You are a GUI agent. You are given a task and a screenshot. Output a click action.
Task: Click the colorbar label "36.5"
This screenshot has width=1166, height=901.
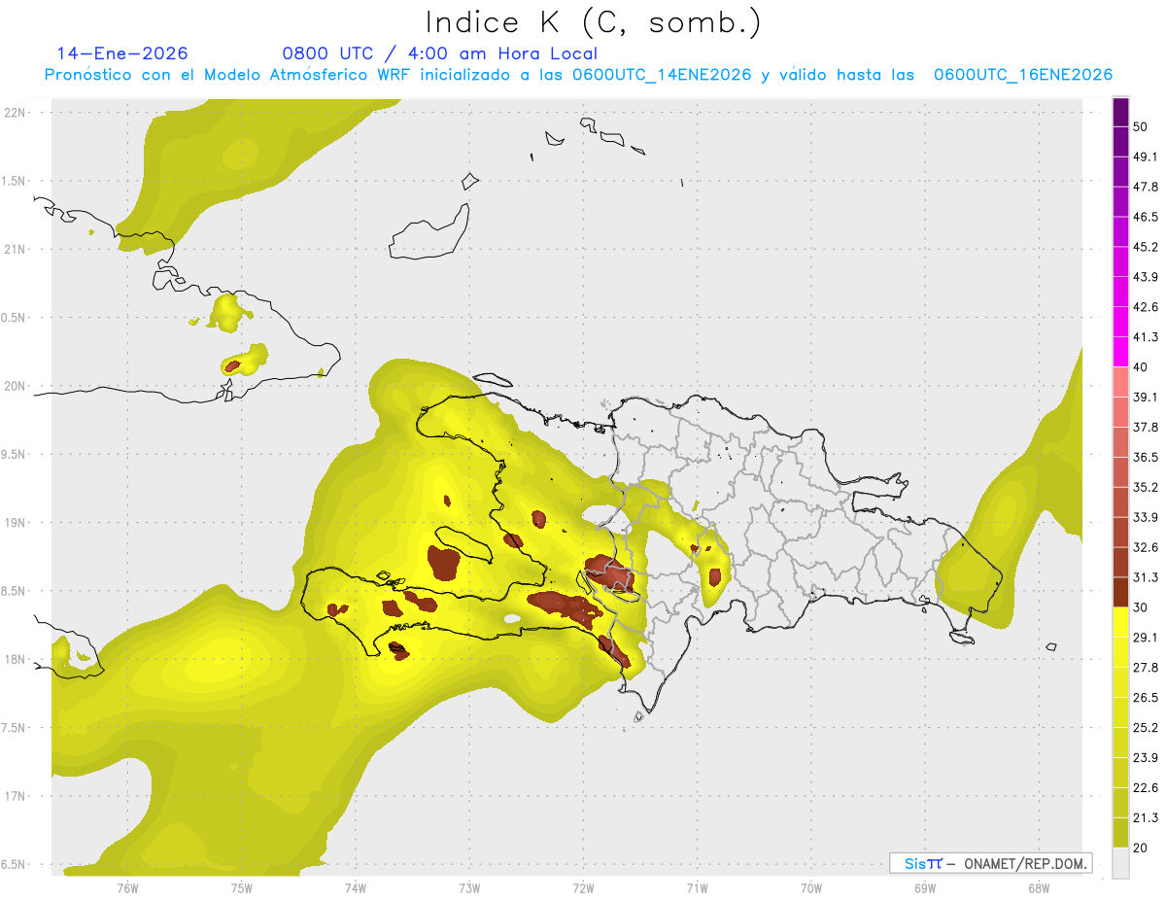coord(1146,457)
